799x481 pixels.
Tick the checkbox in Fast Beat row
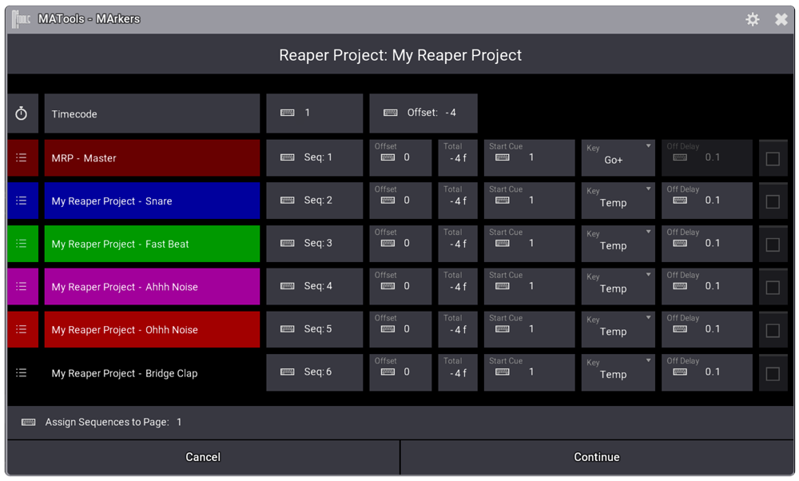pos(773,244)
